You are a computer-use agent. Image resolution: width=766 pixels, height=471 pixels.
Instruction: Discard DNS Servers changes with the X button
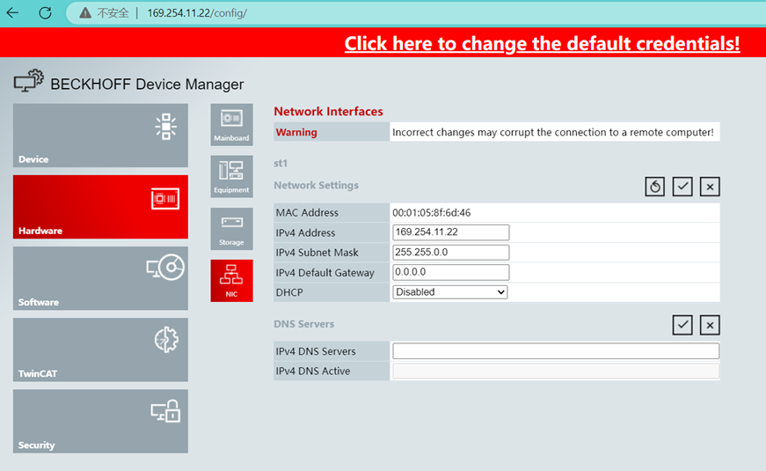(710, 325)
